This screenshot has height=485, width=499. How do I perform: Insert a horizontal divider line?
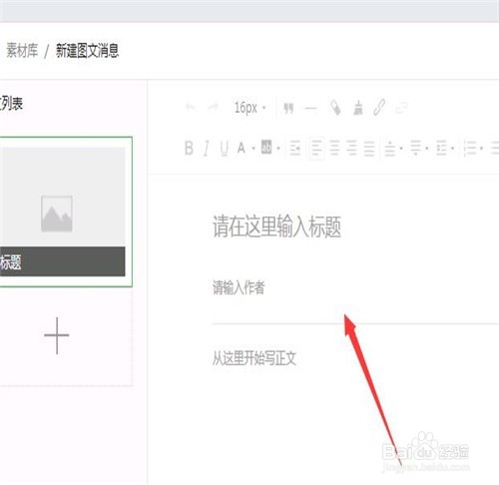tap(311, 108)
